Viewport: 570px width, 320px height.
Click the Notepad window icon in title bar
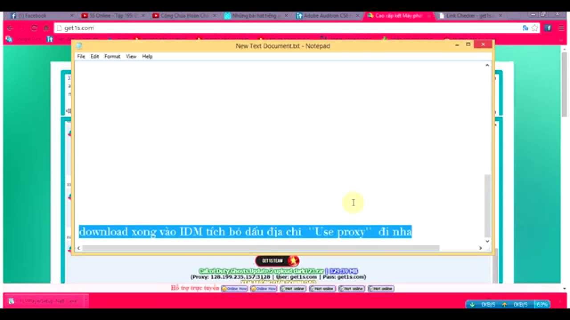click(79, 45)
